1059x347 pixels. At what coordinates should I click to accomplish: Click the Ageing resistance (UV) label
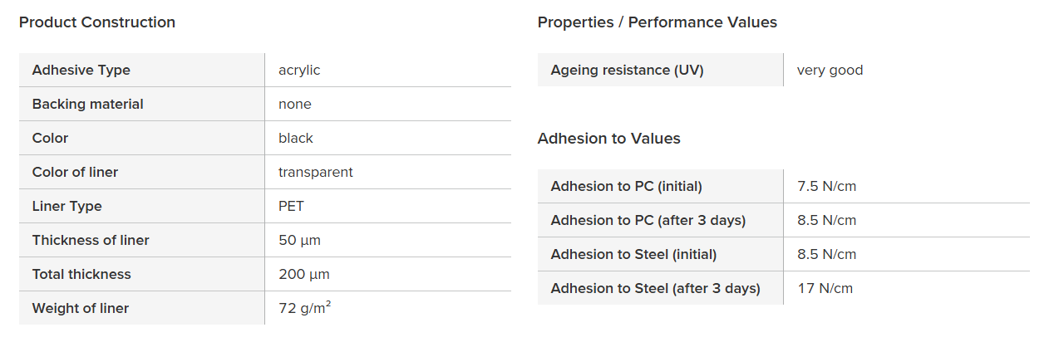pos(627,70)
